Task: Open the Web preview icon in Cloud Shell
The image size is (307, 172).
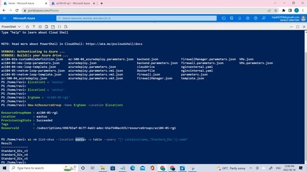Action: pyautogui.click(x=66, y=27)
